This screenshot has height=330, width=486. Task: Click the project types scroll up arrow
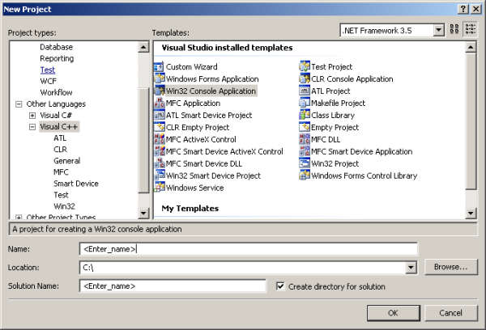point(143,47)
